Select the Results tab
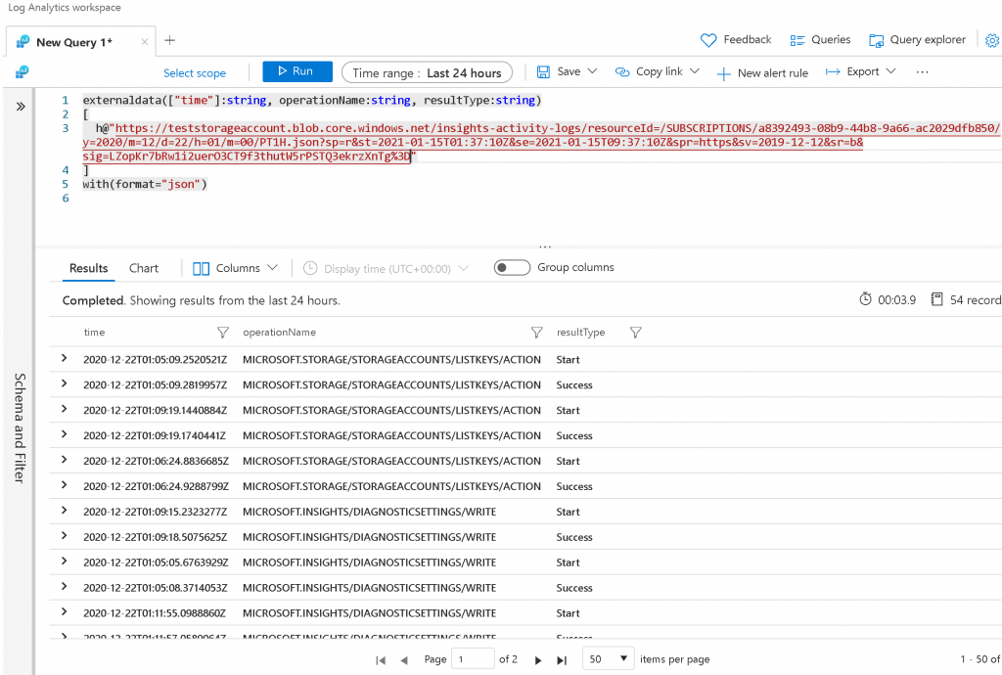Image resolution: width=1002 pixels, height=675 pixels. click(88, 268)
